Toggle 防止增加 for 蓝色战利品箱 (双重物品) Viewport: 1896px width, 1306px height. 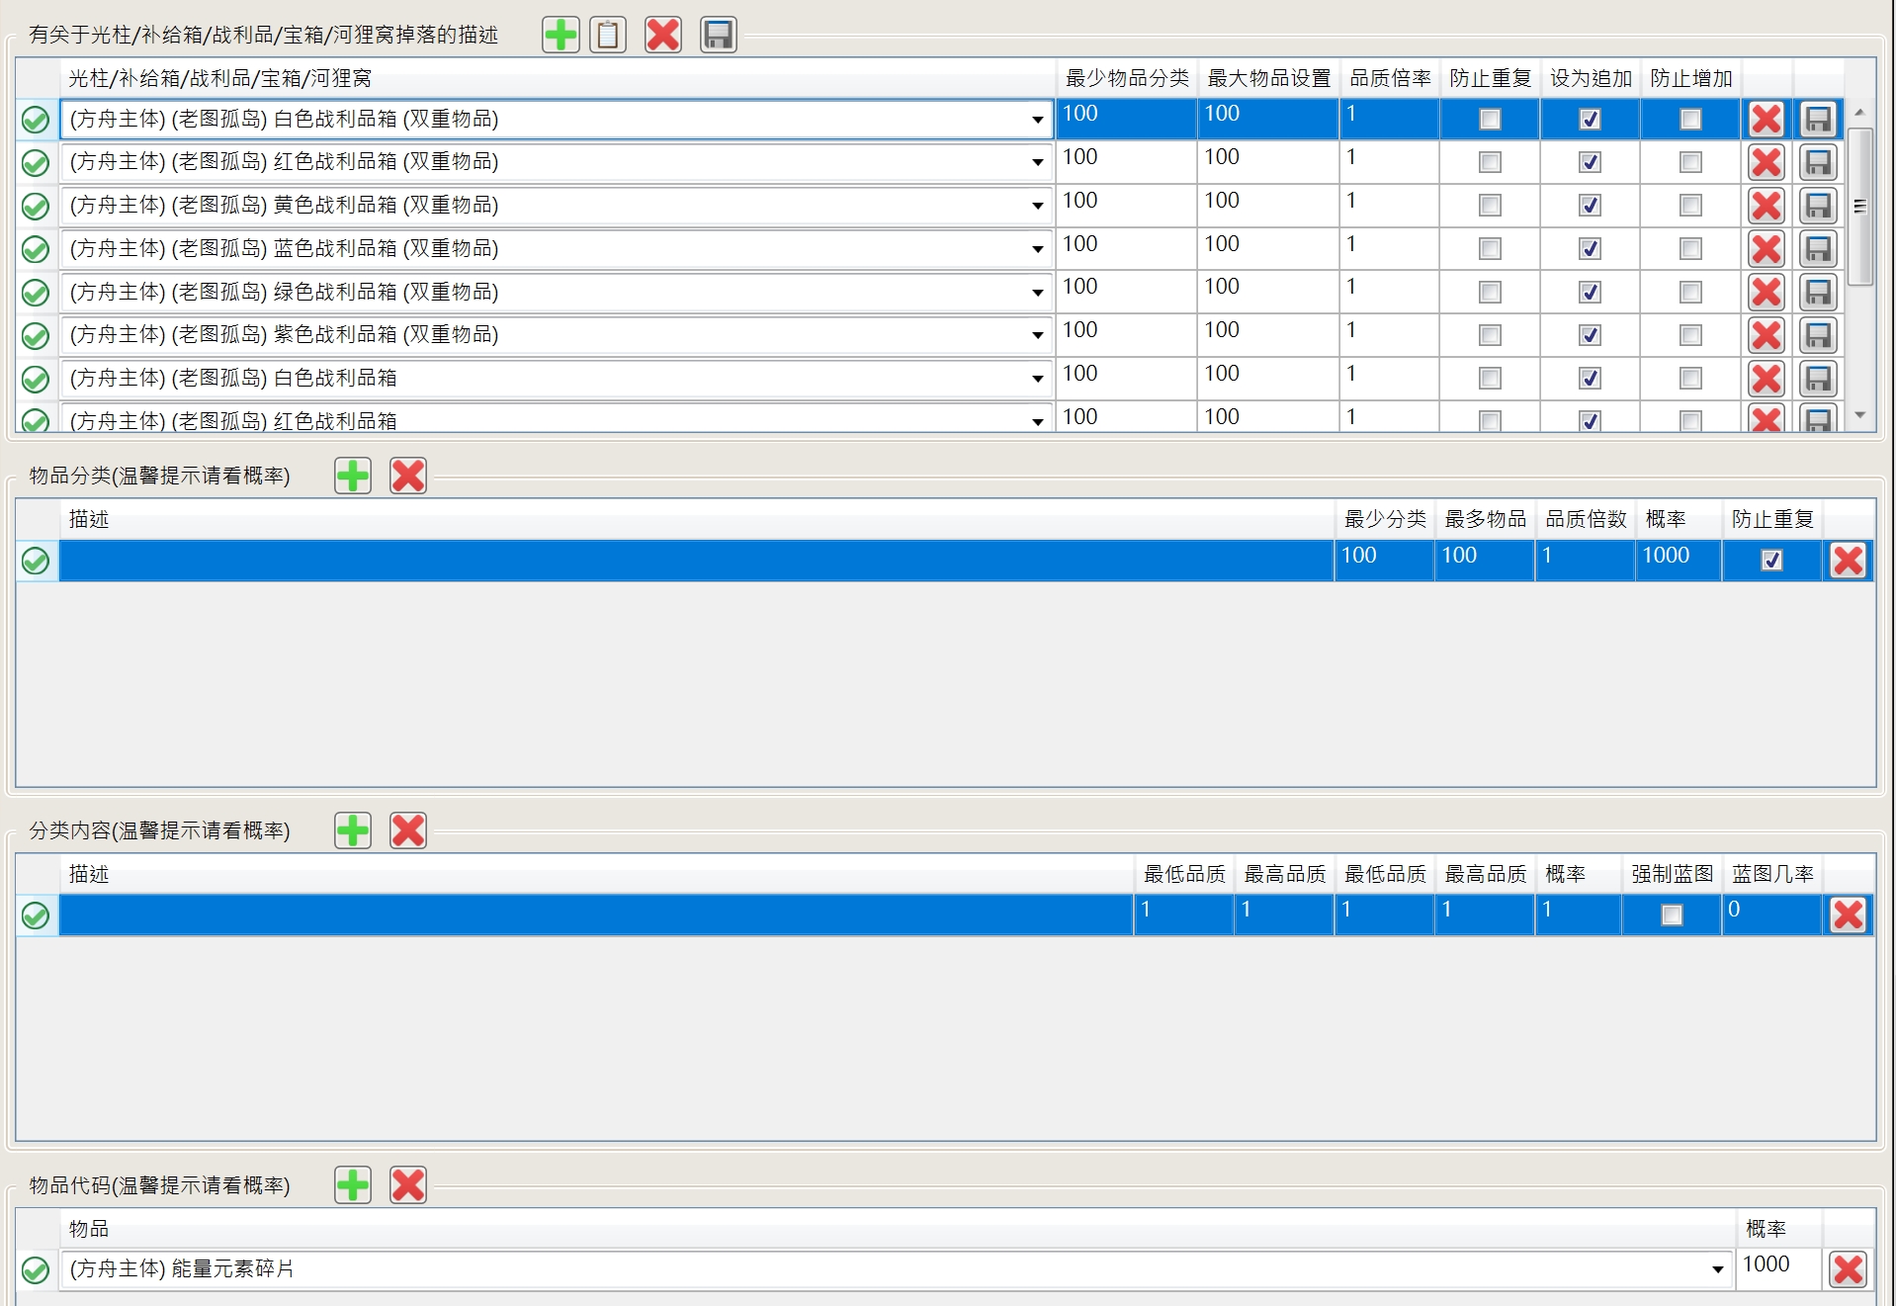click(1690, 248)
